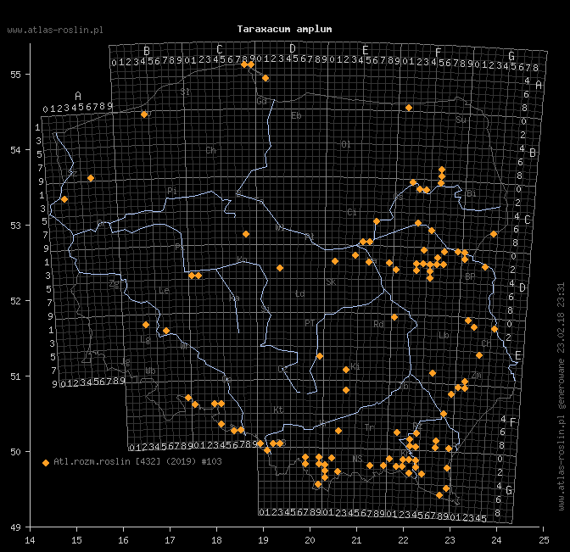Click grid column letter C in the top header
Viewport: 570px width, 552px height.
tap(220, 49)
